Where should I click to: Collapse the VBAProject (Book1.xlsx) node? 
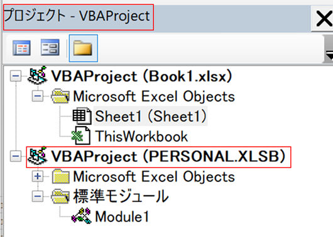16,76
